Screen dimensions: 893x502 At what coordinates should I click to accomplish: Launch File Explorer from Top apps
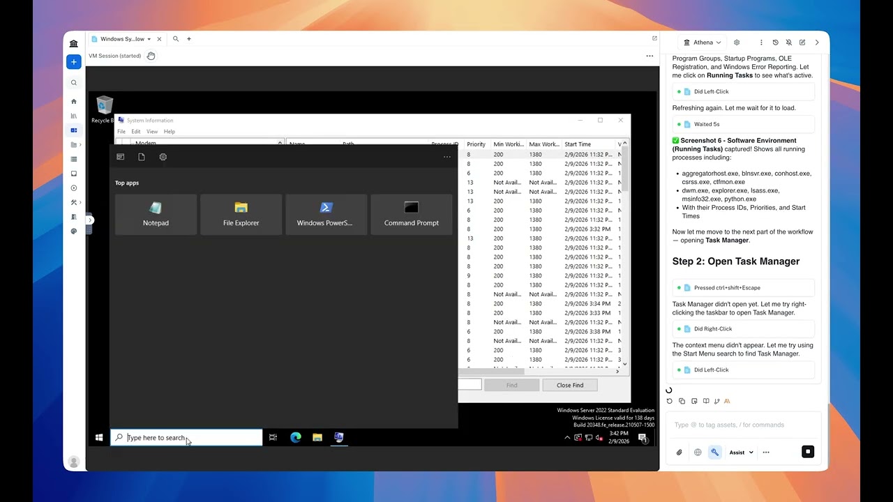pos(241,214)
